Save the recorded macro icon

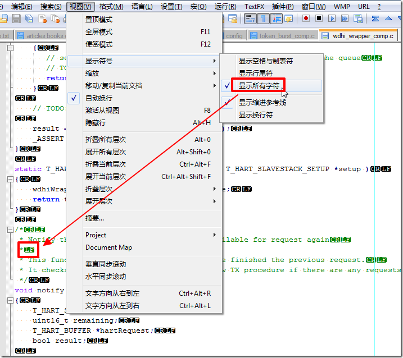coord(358,19)
